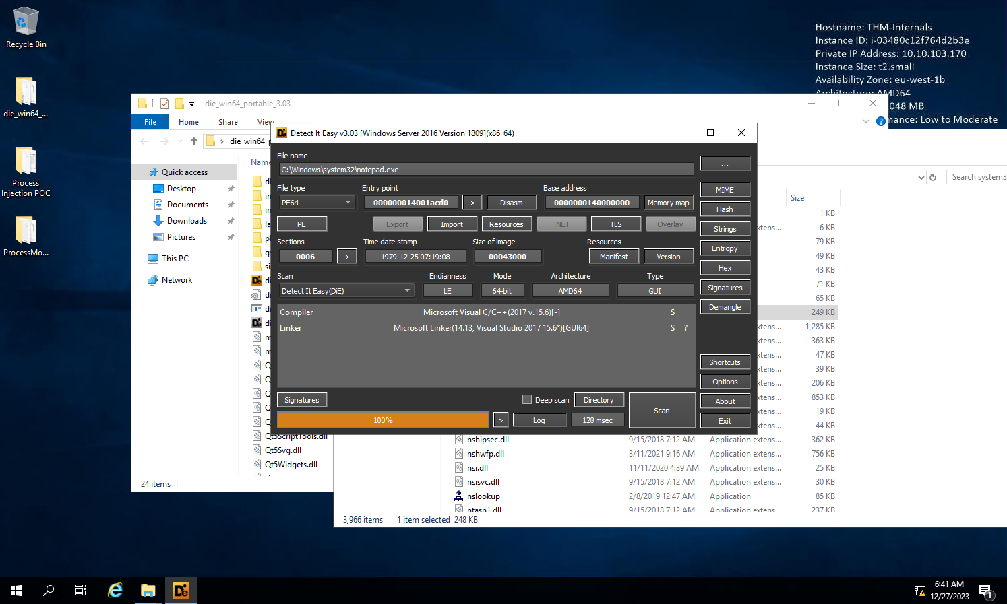Click the Search system32 box

[977, 177]
